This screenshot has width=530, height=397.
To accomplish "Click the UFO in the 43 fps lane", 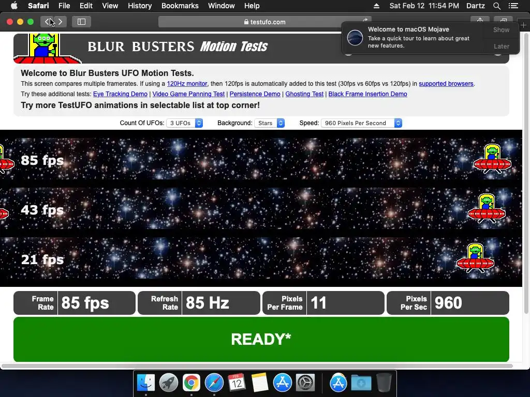I will (487, 208).
